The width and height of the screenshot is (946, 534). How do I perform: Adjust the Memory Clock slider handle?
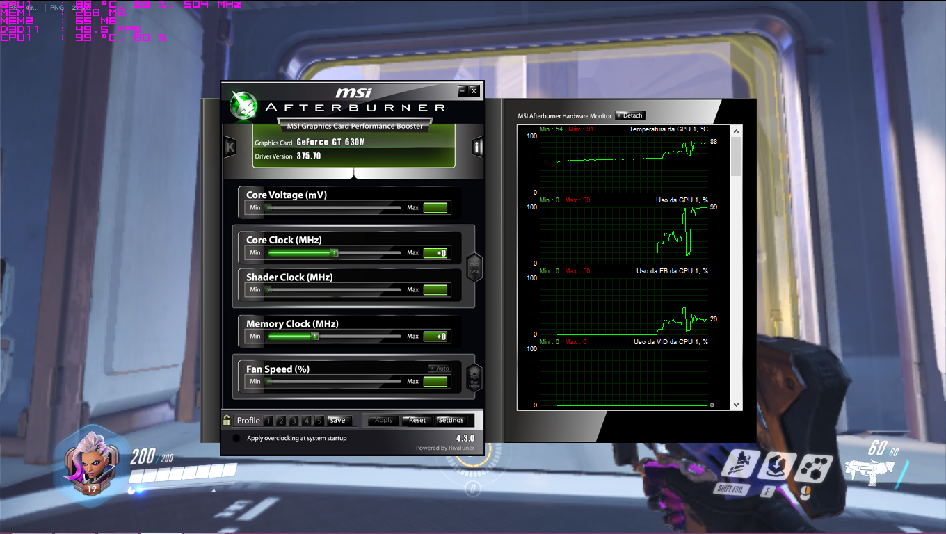[x=315, y=336]
